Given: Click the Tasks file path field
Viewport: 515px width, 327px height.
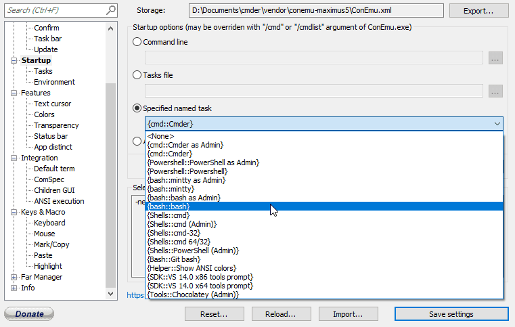Looking at the screenshot, I should (x=313, y=91).
